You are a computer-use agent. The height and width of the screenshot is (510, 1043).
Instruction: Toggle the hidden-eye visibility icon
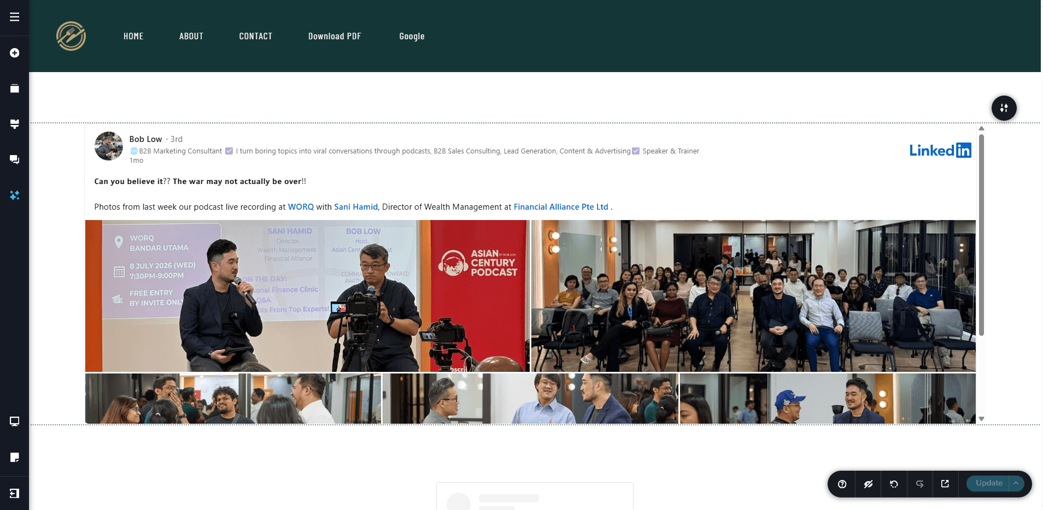pos(868,484)
